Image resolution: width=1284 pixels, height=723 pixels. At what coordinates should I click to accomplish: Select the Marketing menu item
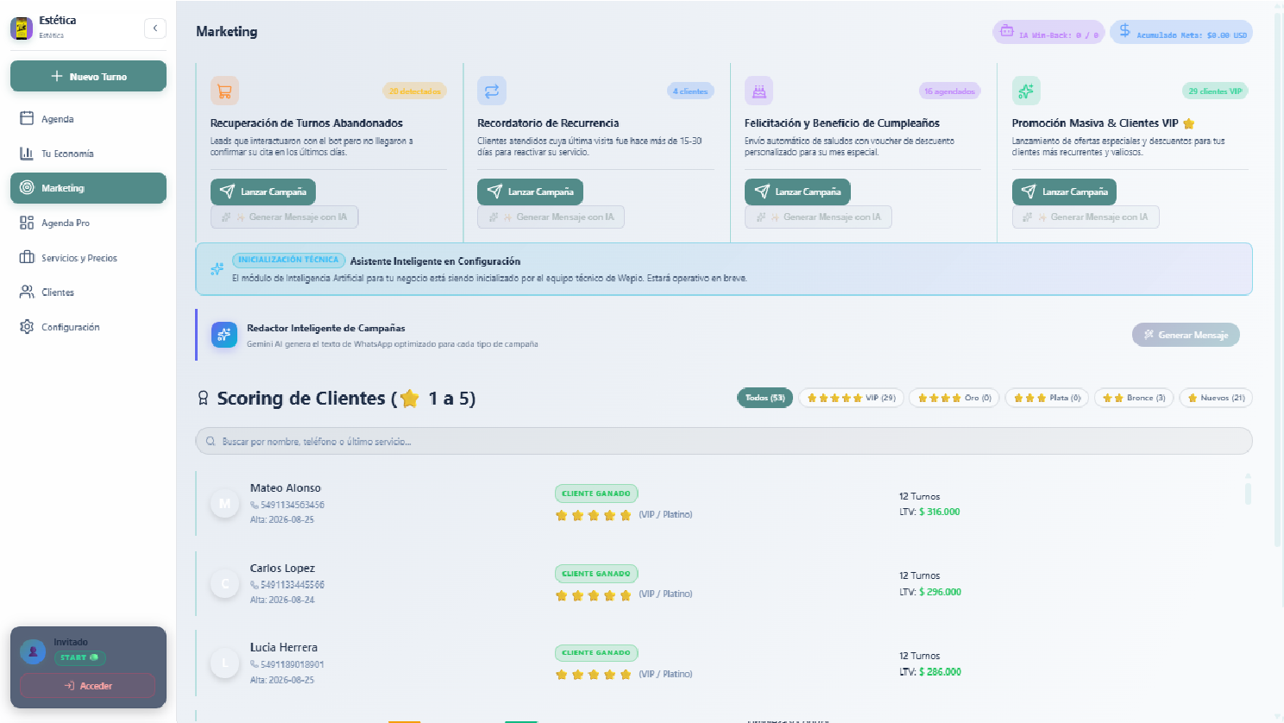point(88,188)
